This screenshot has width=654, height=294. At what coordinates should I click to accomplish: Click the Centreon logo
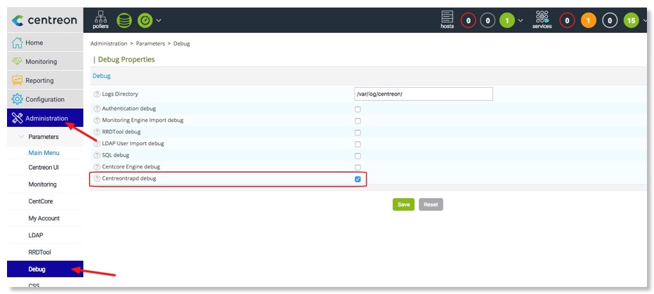(45, 21)
